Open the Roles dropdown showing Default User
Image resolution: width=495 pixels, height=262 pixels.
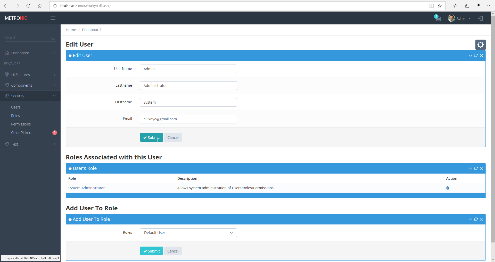[188, 232]
